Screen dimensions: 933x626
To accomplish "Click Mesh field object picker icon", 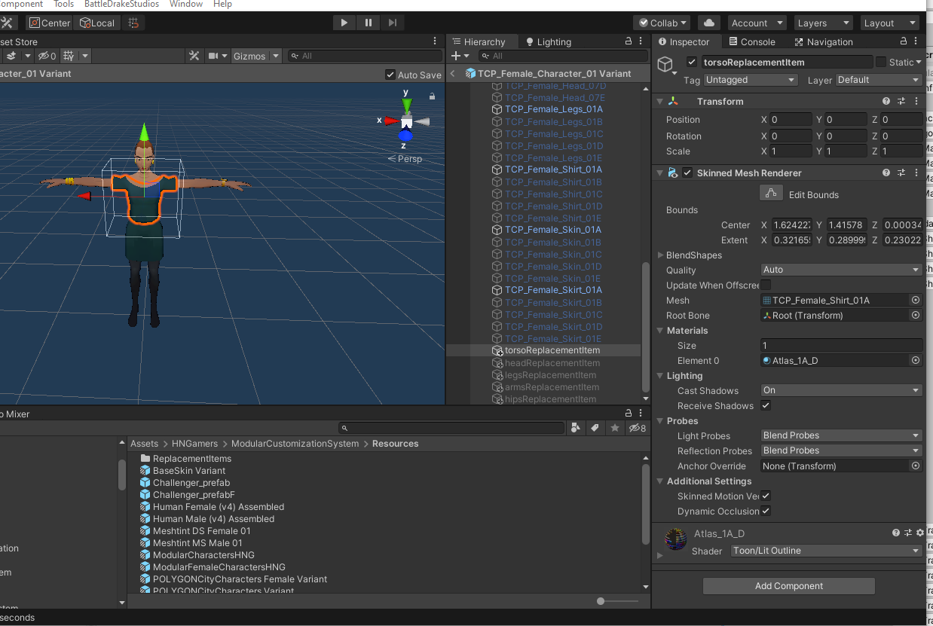I will pos(916,301).
